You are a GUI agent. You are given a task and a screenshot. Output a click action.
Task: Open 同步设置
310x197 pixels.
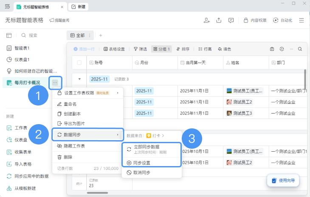tap(152, 163)
